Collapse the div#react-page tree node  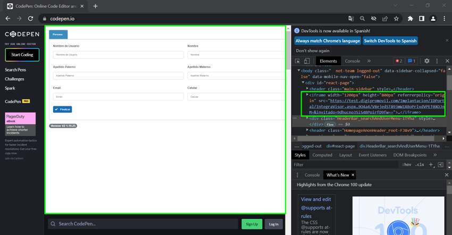303,82
